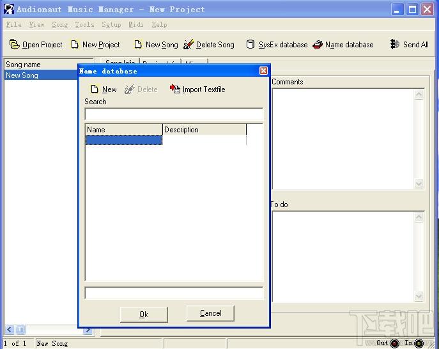Click To do scrollbar down arrow

tap(419, 296)
